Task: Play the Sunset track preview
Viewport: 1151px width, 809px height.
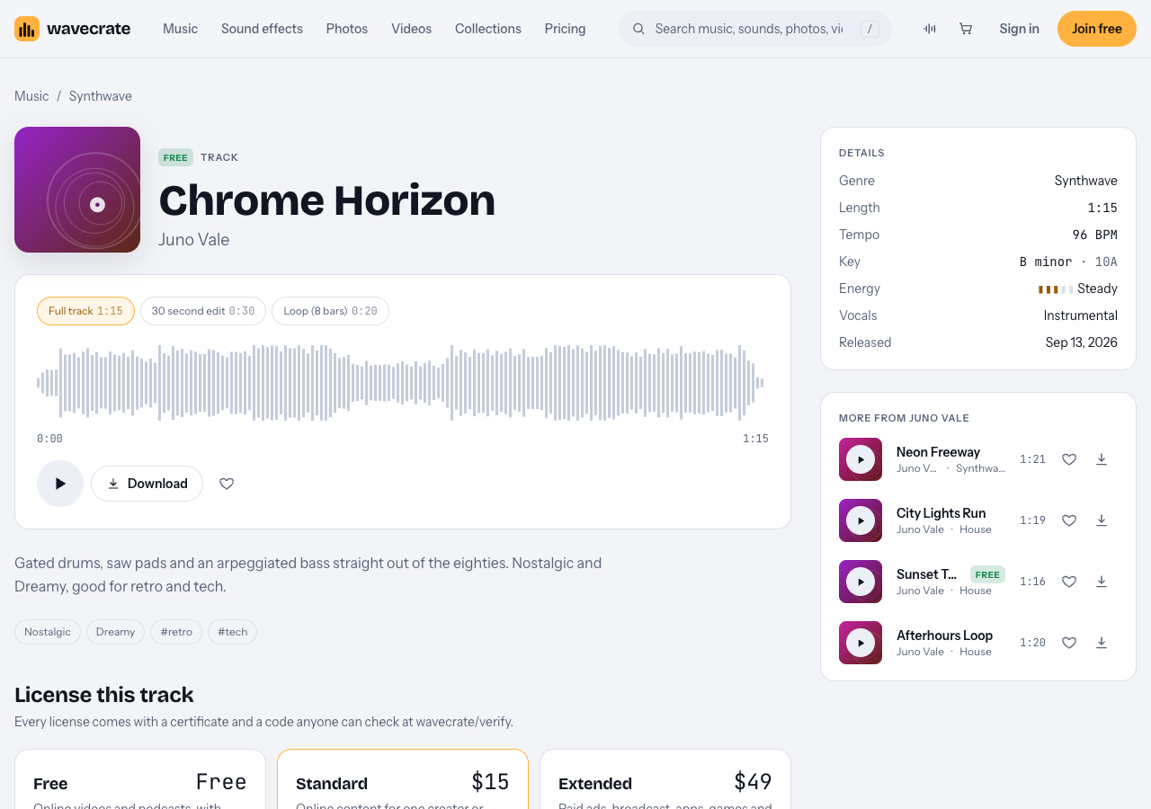Action: (x=861, y=582)
